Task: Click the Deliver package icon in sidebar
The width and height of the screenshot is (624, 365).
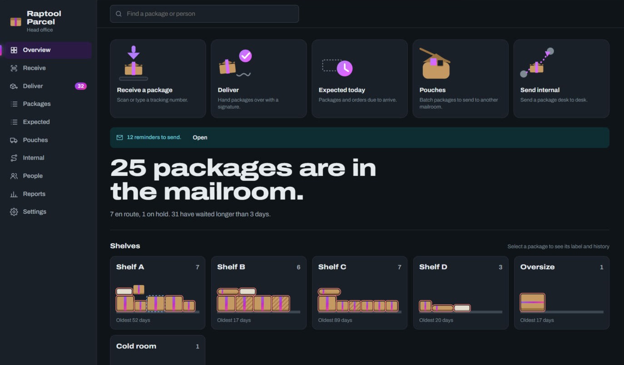Action: [x=14, y=86]
